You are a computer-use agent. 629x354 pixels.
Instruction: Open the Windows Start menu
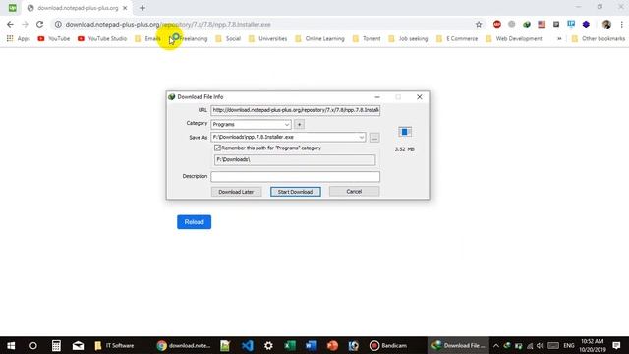[x=11, y=345]
